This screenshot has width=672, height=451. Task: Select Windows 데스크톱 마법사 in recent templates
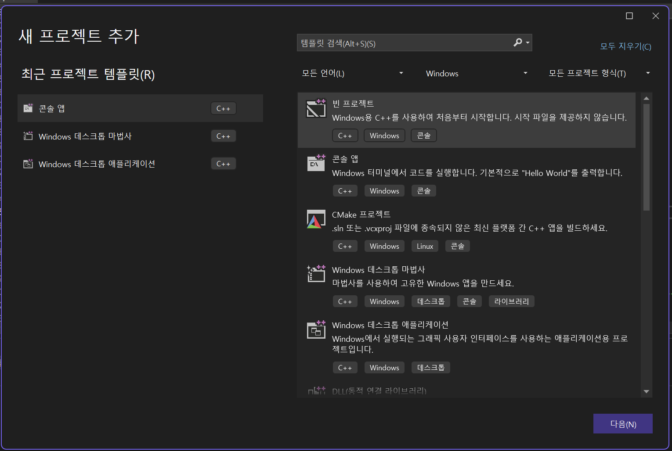click(140, 136)
